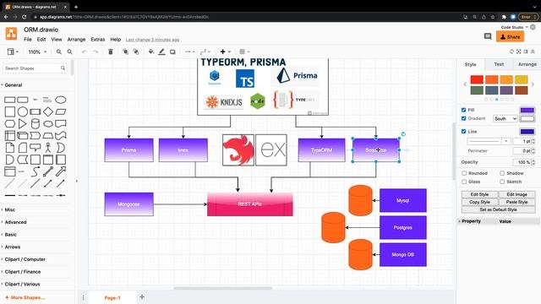
Task: Select the ellipse shape in General palette
Action: (x=61, y=100)
